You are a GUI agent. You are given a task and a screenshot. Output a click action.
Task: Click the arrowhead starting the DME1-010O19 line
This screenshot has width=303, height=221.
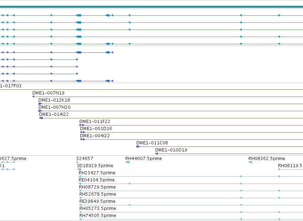coord(157,154)
